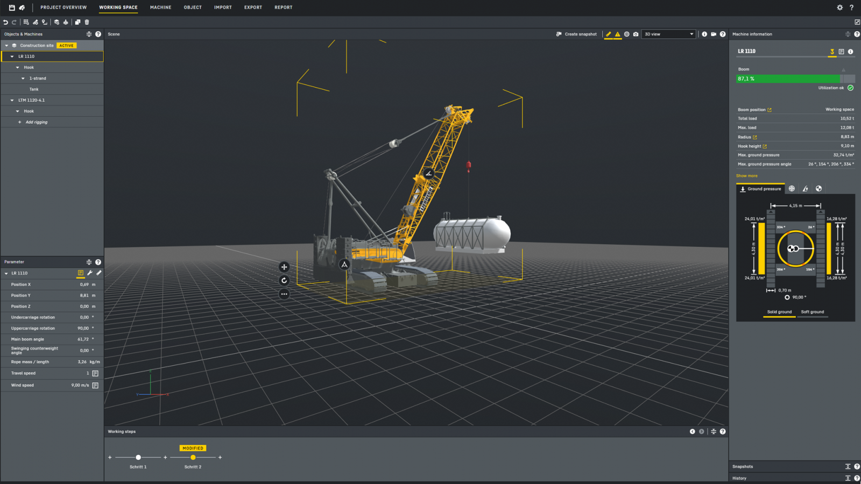
Task: Open warnings via the warning triangle icon
Action: tap(617, 34)
